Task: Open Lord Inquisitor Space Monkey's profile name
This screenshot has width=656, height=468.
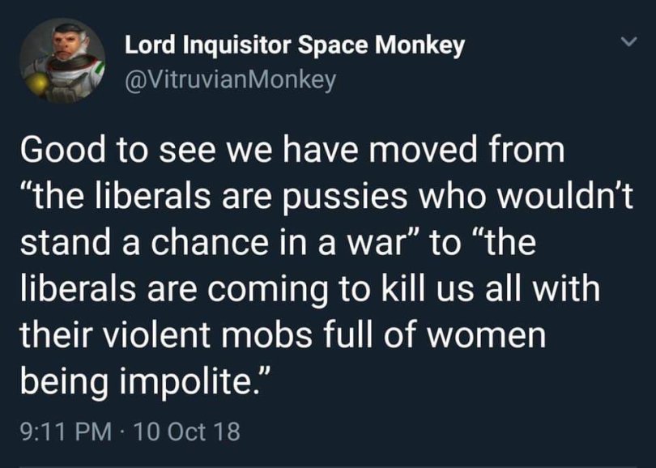Action: coord(295,45)
